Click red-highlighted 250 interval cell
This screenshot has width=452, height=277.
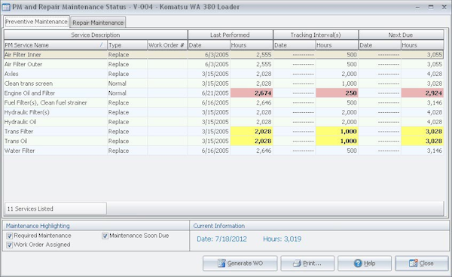[337, 93]
